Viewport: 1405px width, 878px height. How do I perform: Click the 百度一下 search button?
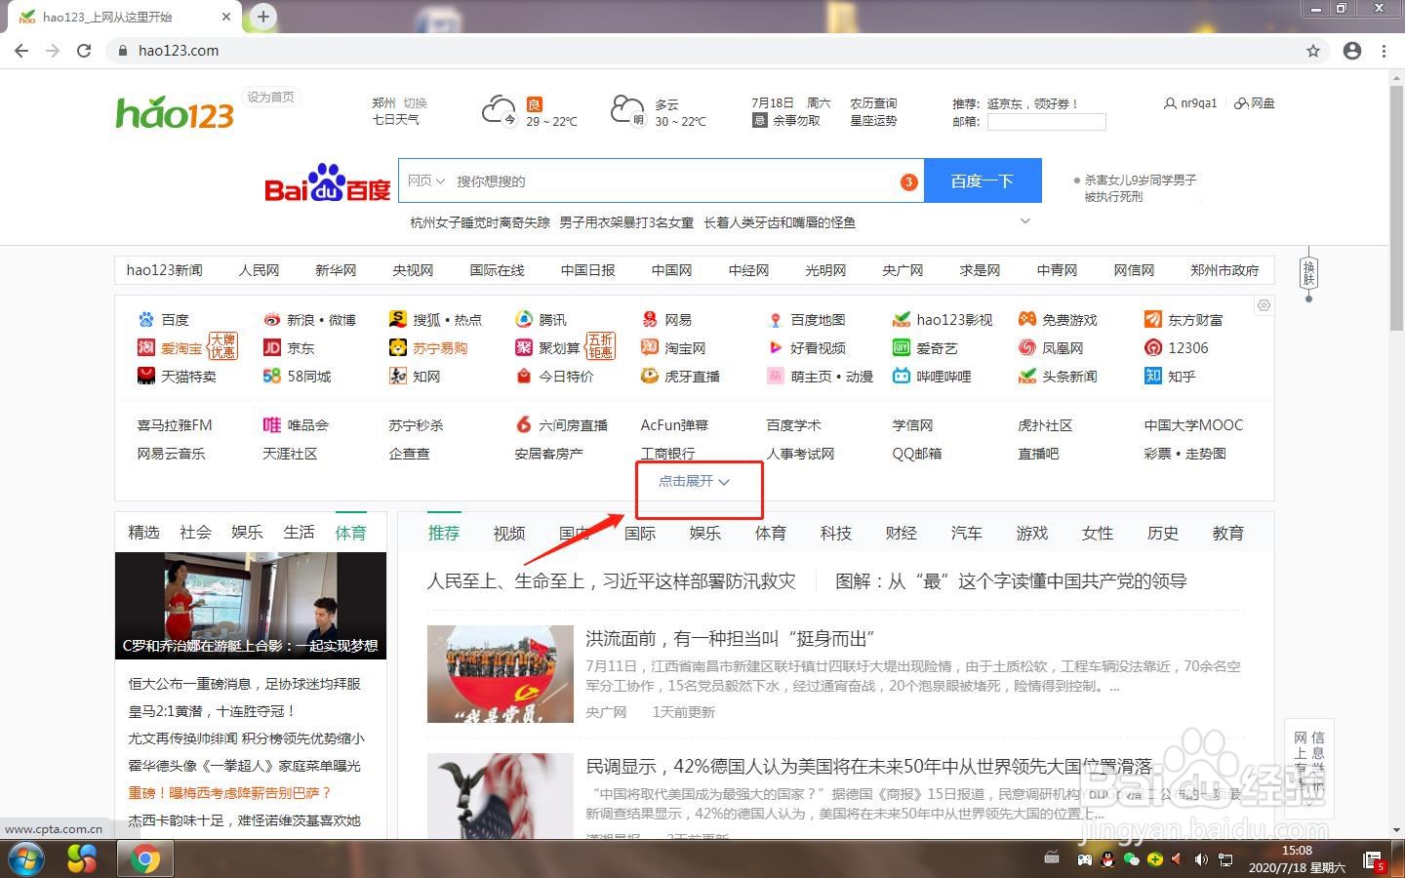(x=983, y=180)
